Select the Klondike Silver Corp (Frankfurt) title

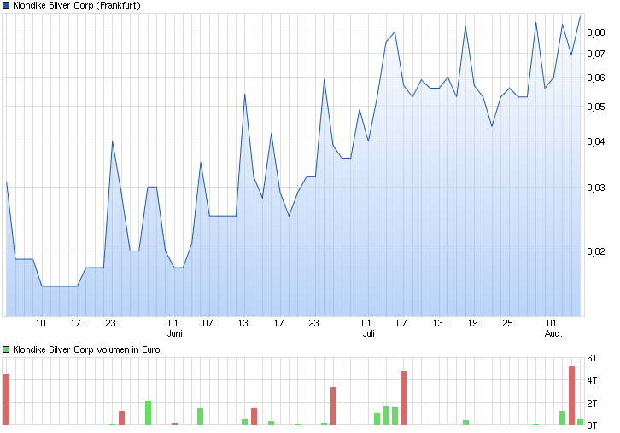point(77,5)
